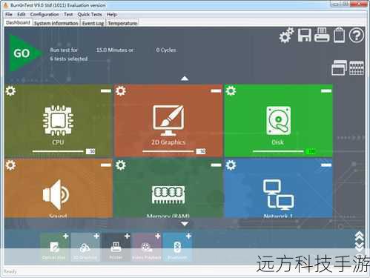Click the '15.0 Minutes or' duration text
Screen dimensions: 370x278
pyautogui.click(x=115, y=50)
